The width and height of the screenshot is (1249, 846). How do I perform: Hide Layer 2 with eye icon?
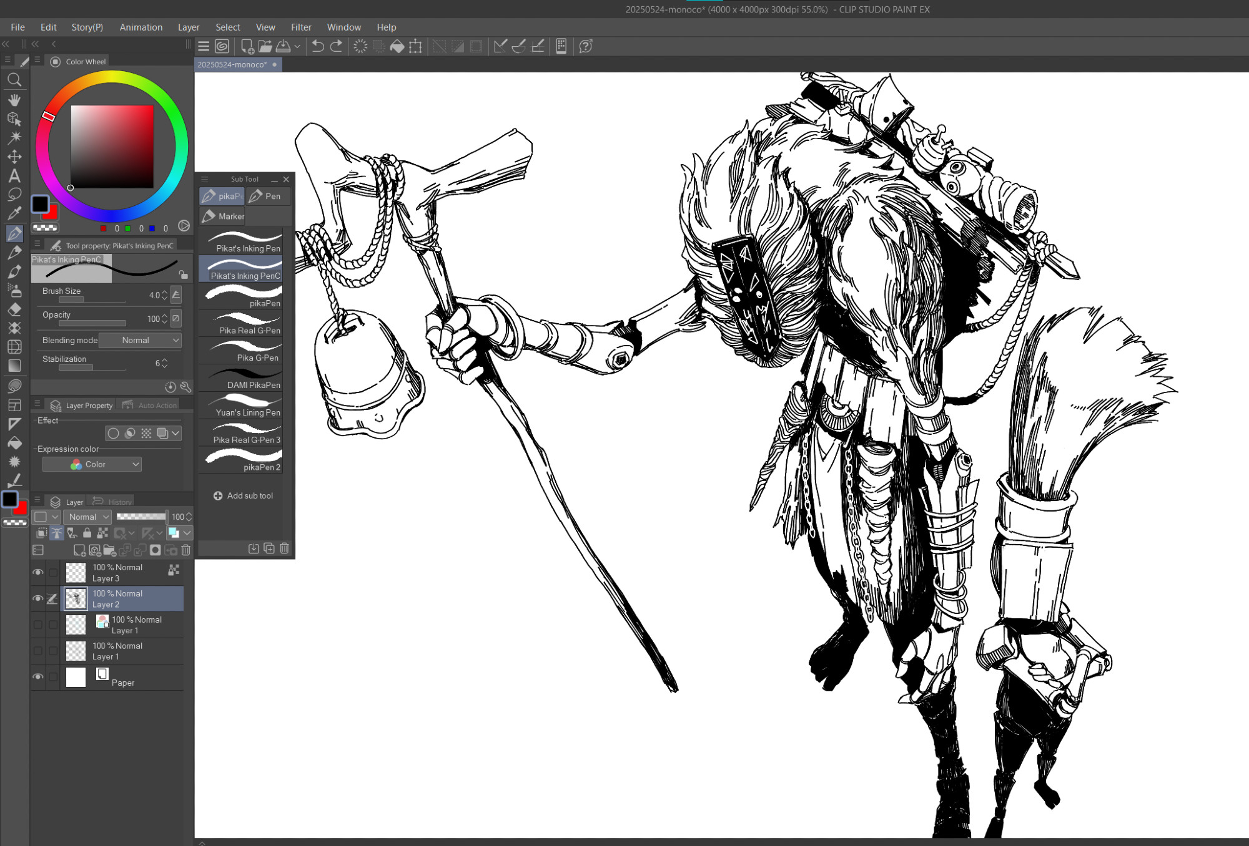tap(38, 598)
